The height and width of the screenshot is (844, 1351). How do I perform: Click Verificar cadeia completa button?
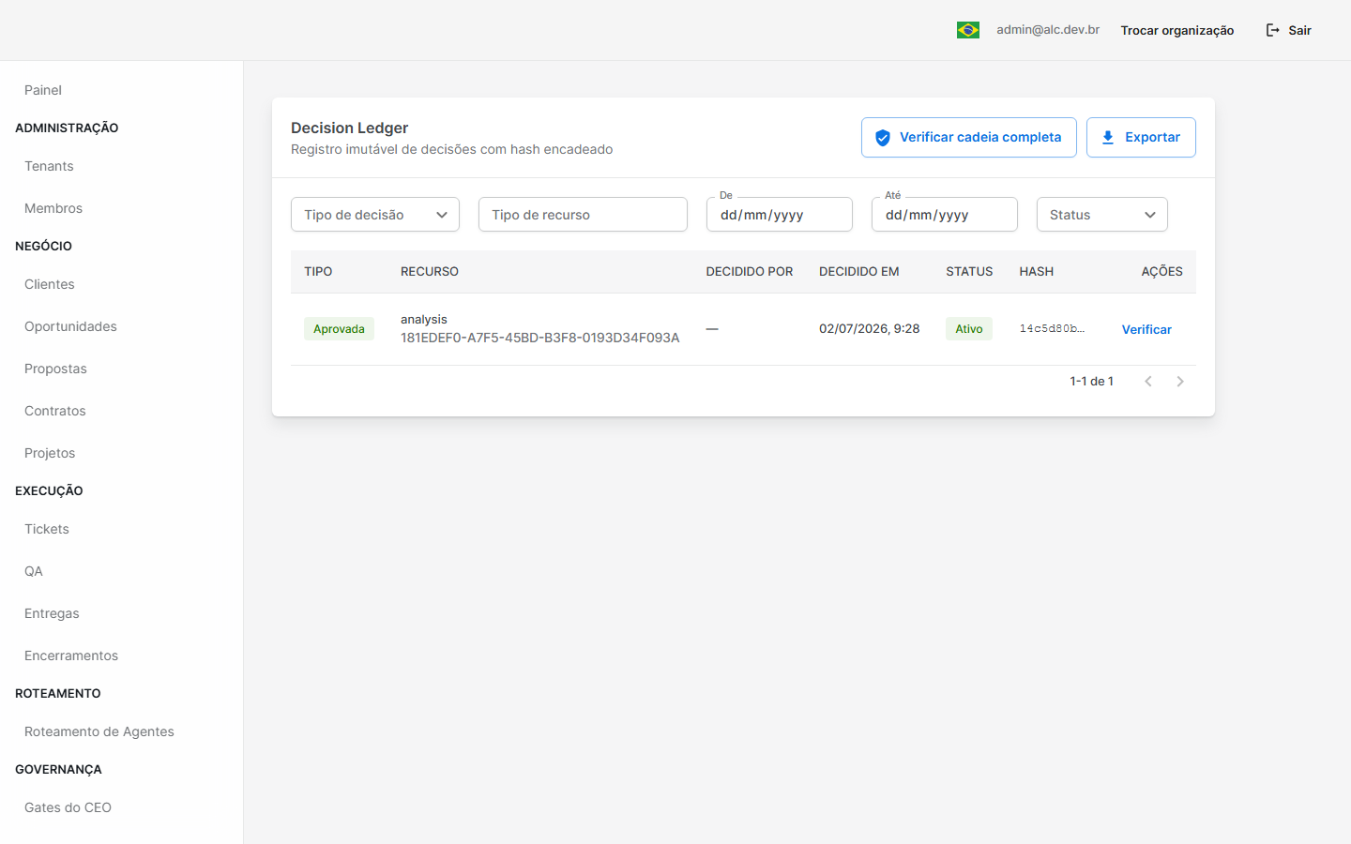coord(969,138)
